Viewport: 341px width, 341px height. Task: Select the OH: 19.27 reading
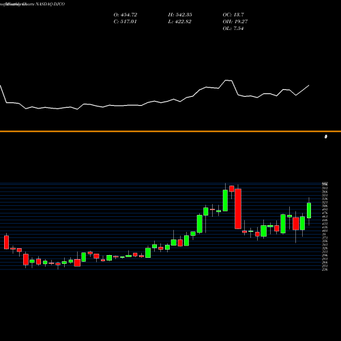point(235,22)
